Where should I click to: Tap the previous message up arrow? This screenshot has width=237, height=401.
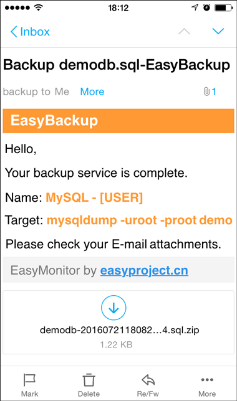(x=184, y=32)
